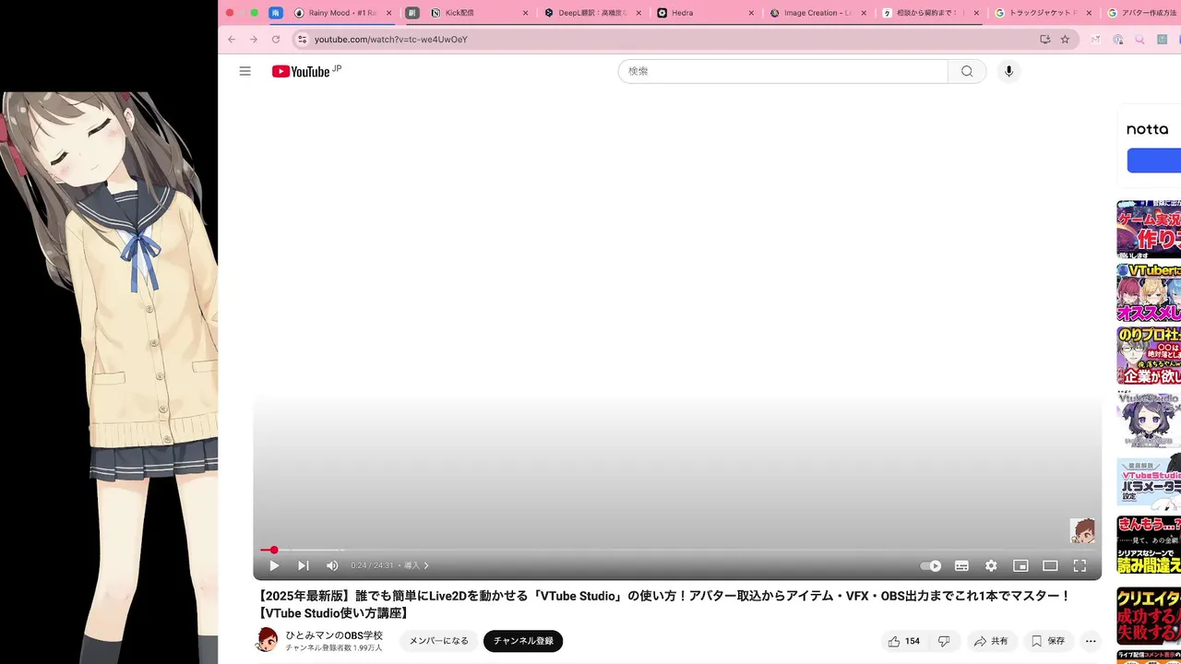Click the 保存 save button
Image resolution: width=1181 pixels, height=664 pixels.
click(x=1048, y=641)
